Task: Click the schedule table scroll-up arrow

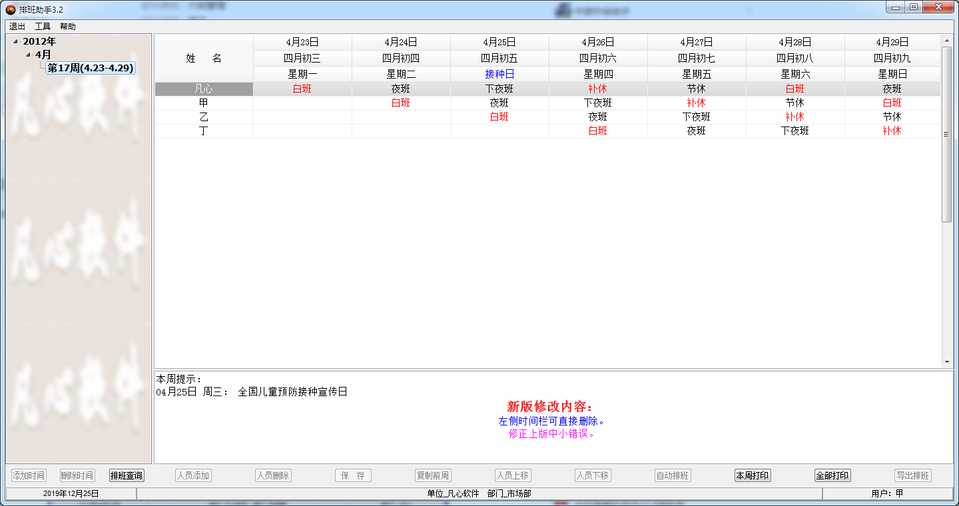Action: (x=947, y=41)
